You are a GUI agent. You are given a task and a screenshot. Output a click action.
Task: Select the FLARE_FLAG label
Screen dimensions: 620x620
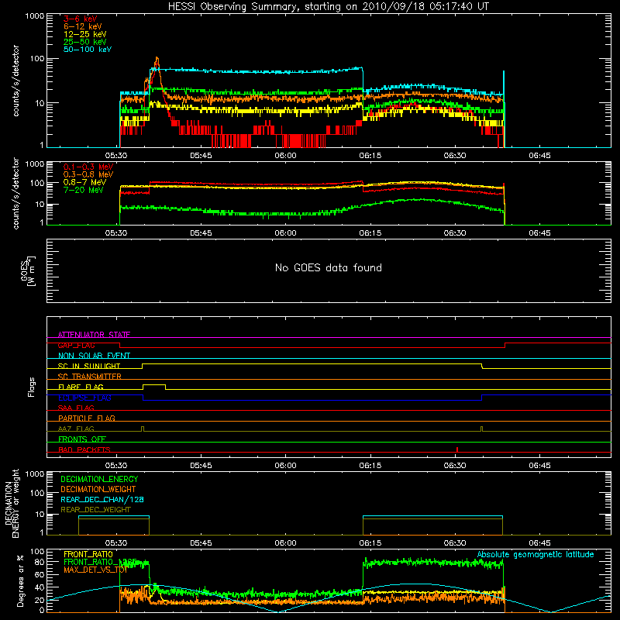tap(81, 387)
